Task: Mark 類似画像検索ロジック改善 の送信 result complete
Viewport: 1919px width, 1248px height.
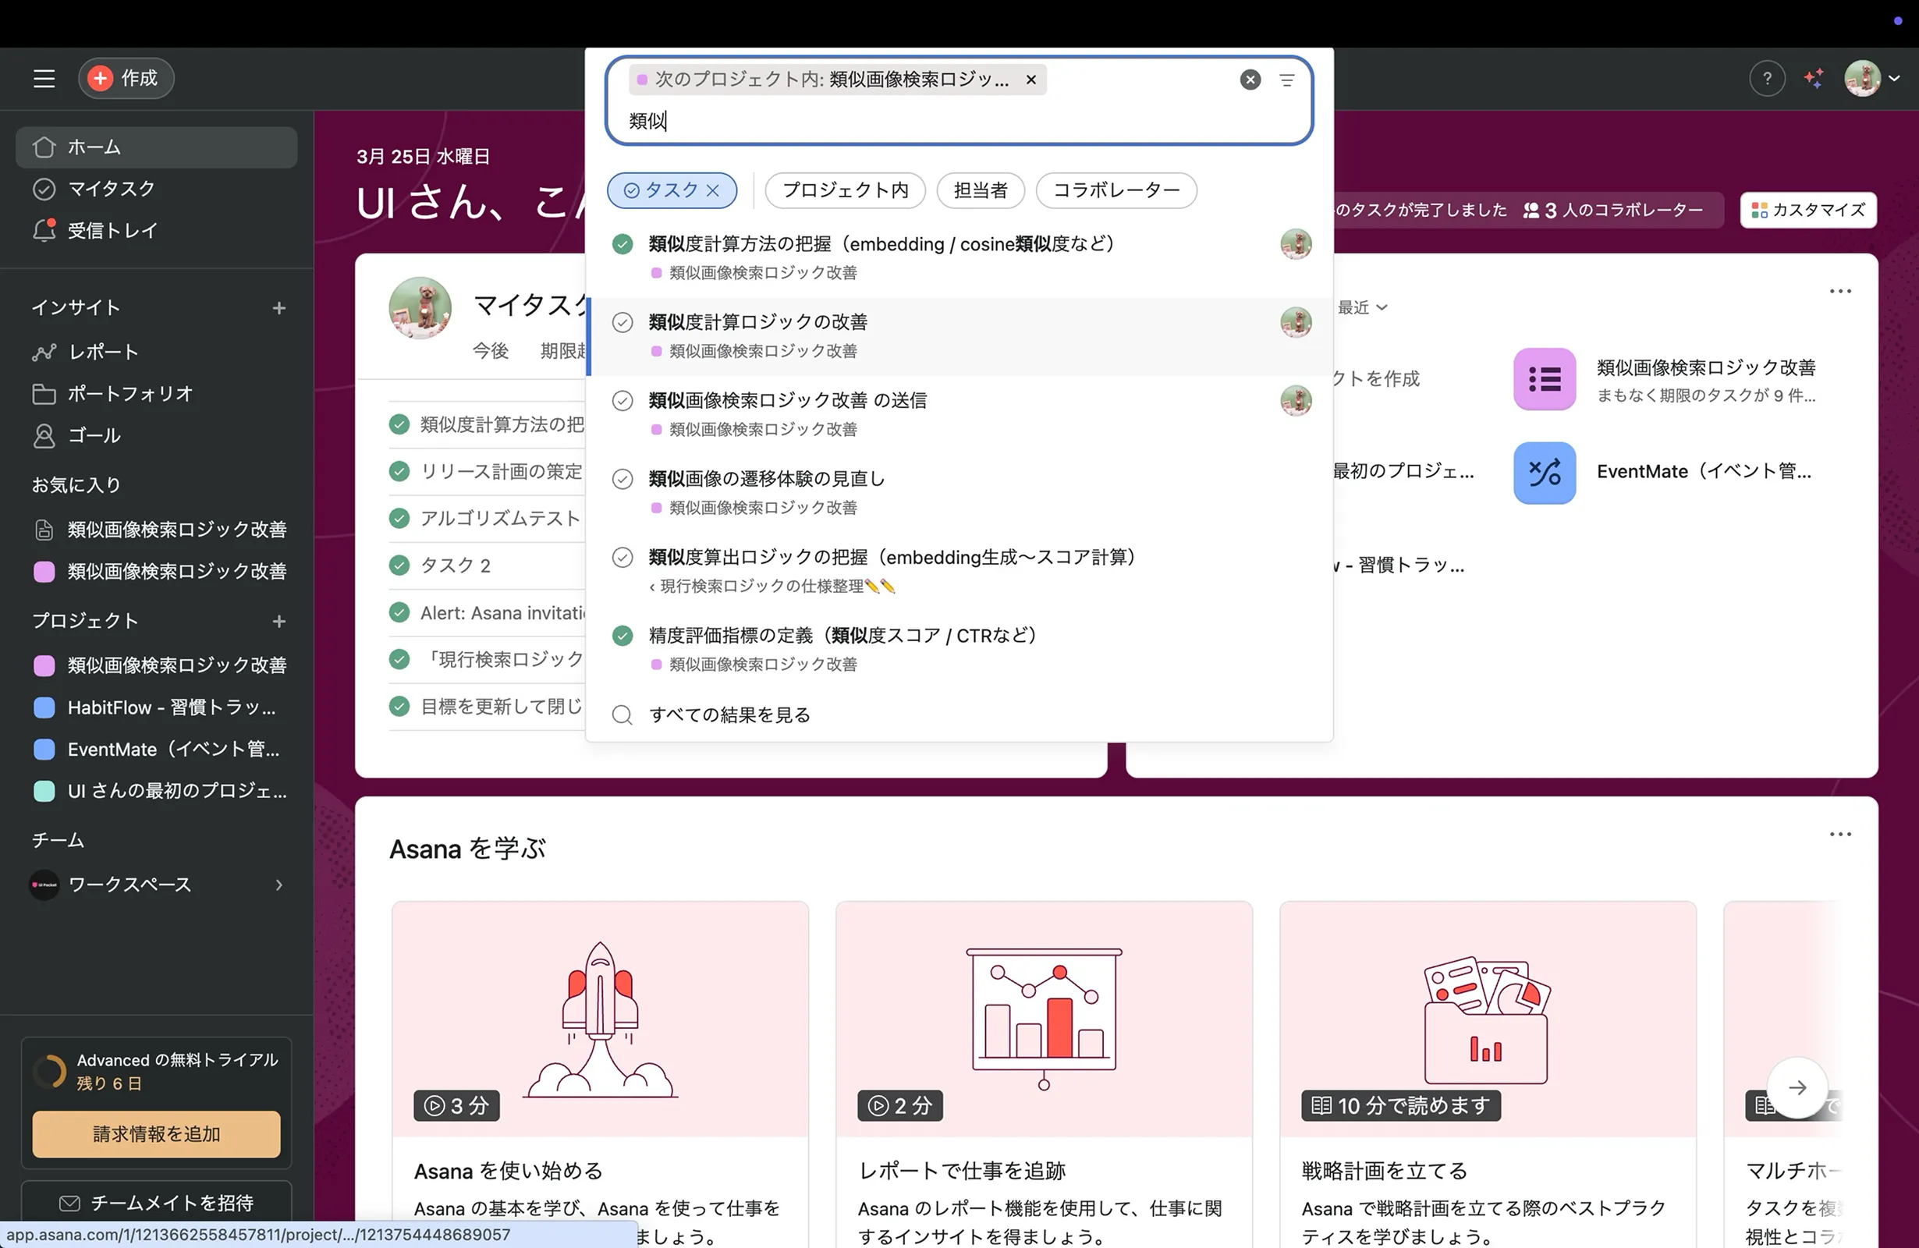Action: click(x=623, y=401)
